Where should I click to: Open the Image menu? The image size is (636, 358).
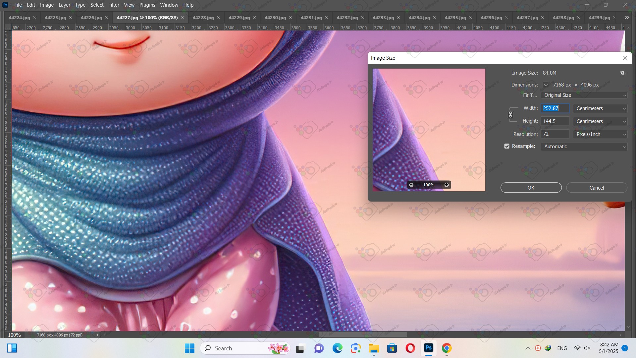pos(47,5)
